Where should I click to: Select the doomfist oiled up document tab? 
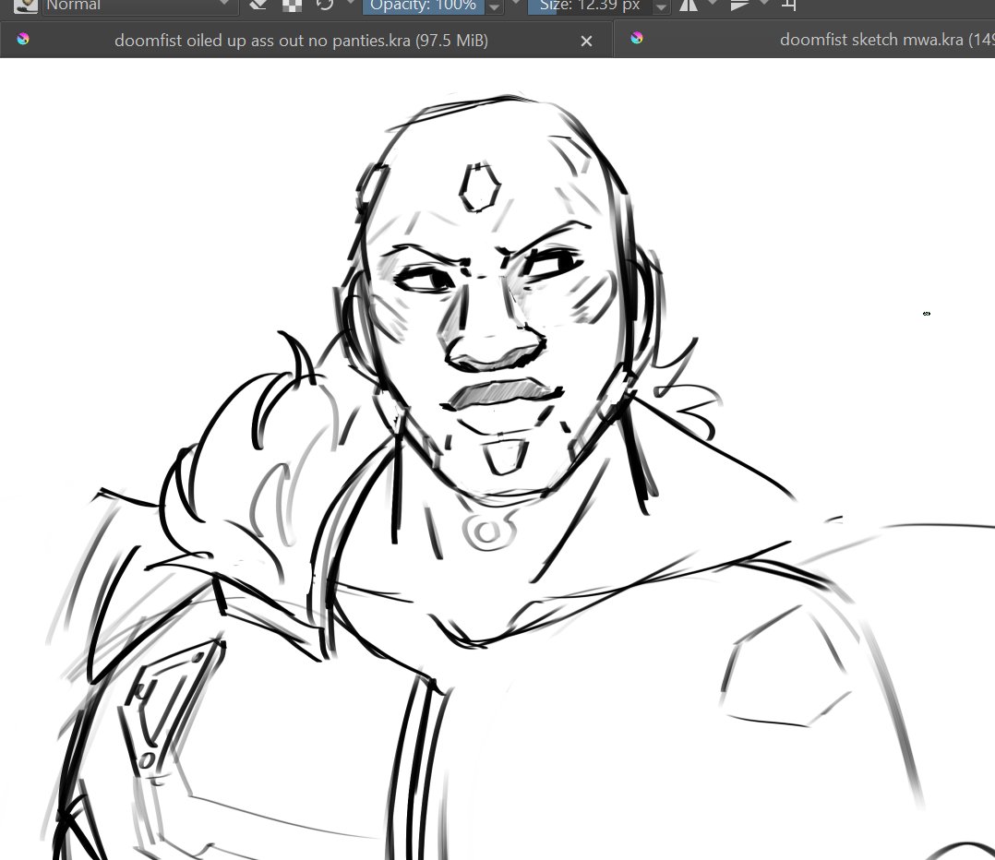[x=302, y=40]
